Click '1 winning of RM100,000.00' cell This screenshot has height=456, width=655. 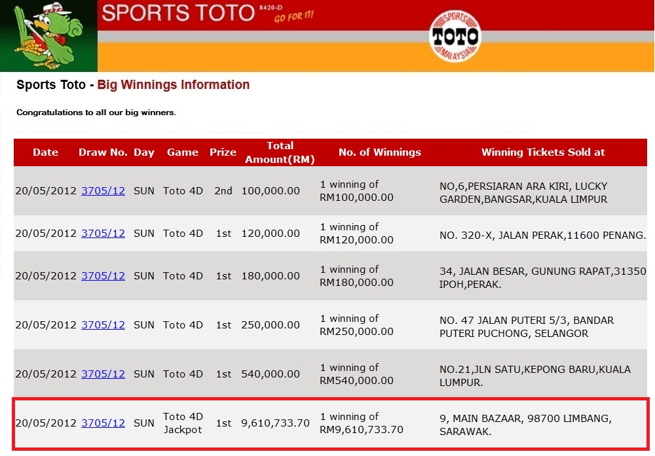[356, 191]
